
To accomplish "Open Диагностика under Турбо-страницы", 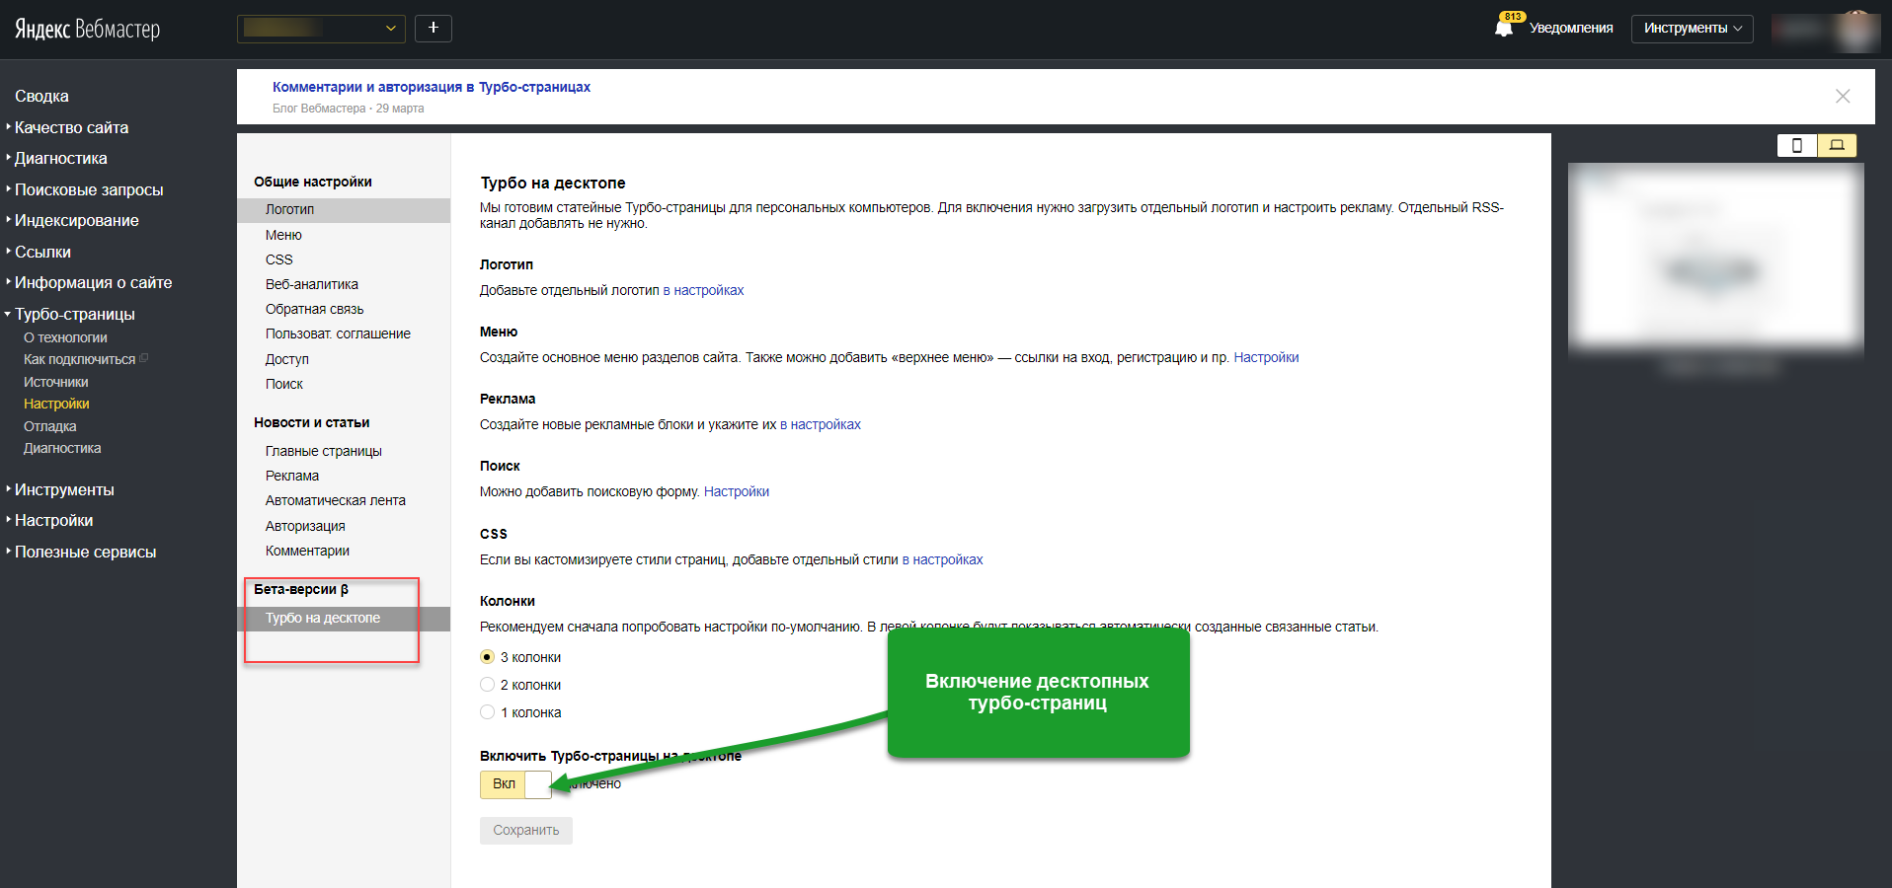I will tap(62, 448).
